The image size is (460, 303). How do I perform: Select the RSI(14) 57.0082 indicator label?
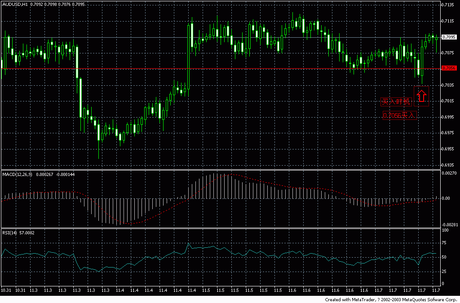[18, 233]
